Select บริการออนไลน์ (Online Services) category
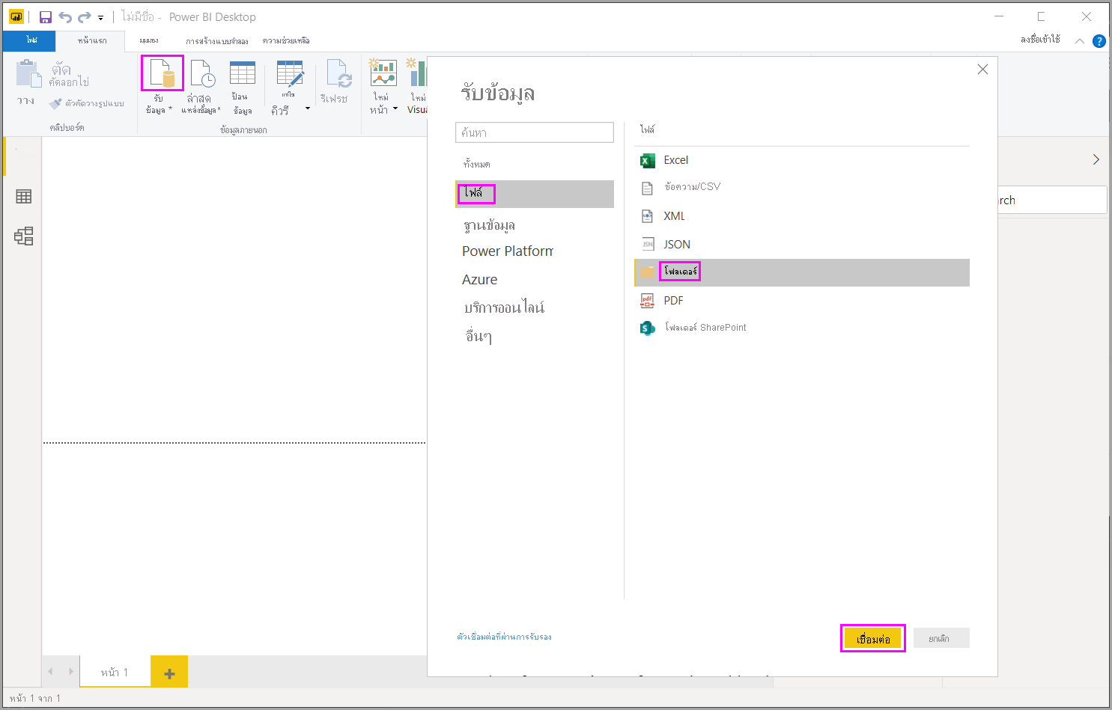1112x710 pixels. (504, 307)
